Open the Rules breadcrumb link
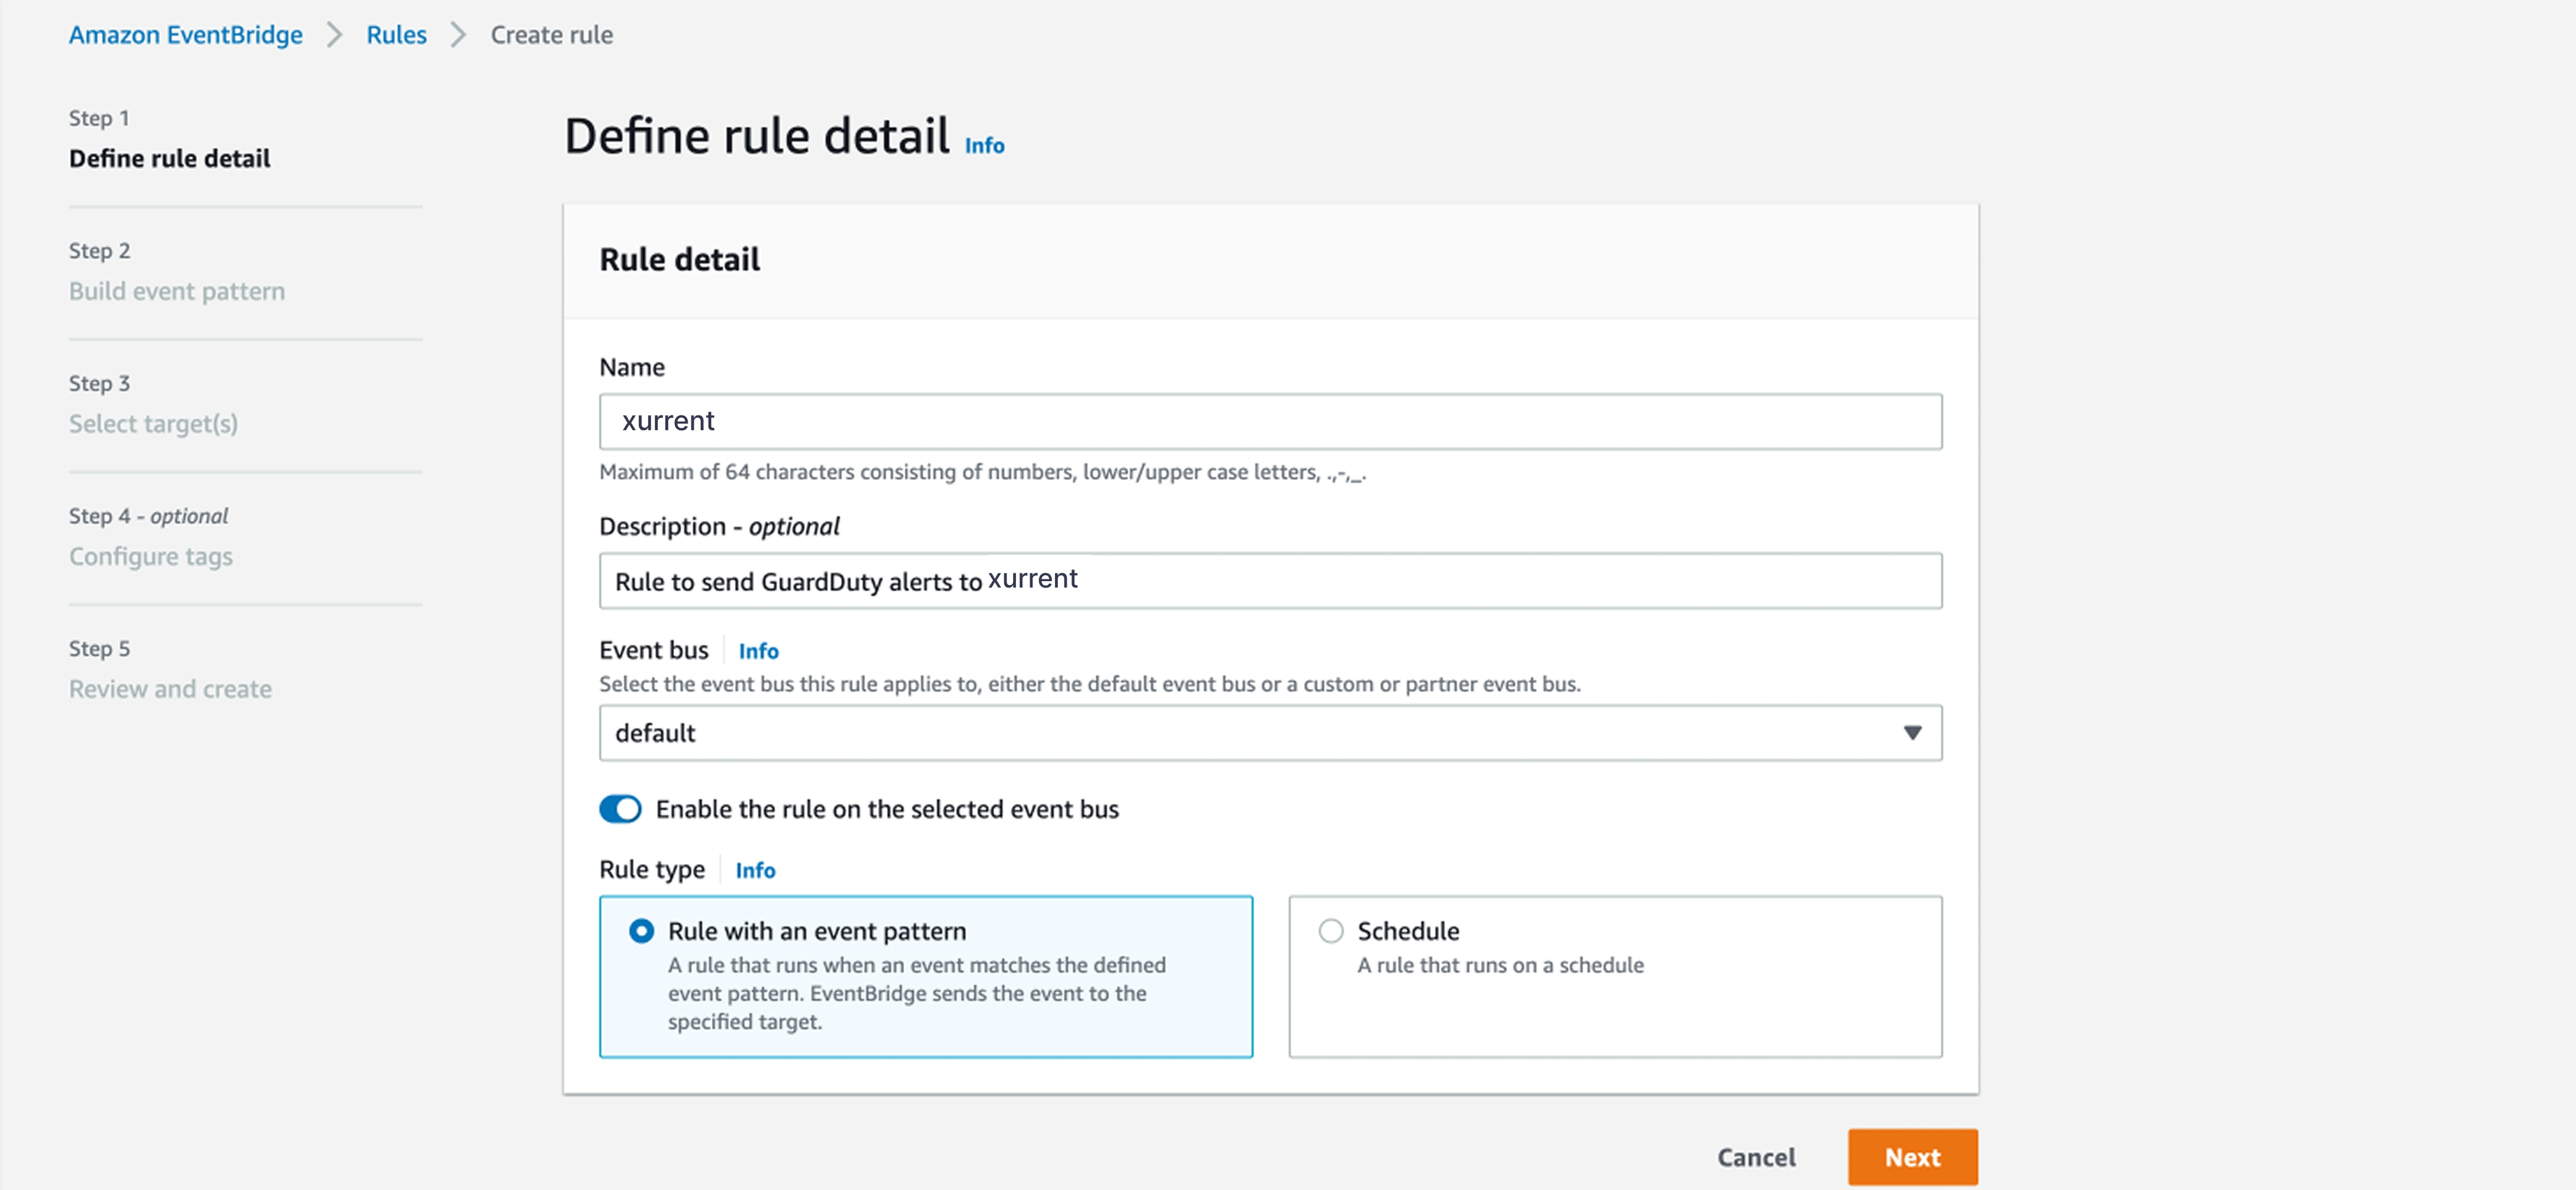2576x1190 pixels. [396, 35]
